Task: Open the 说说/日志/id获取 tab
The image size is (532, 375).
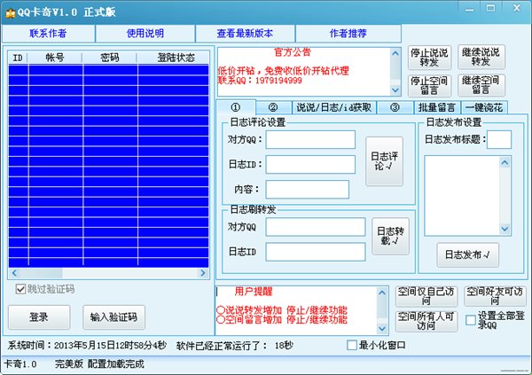Action: click(334, 107)
